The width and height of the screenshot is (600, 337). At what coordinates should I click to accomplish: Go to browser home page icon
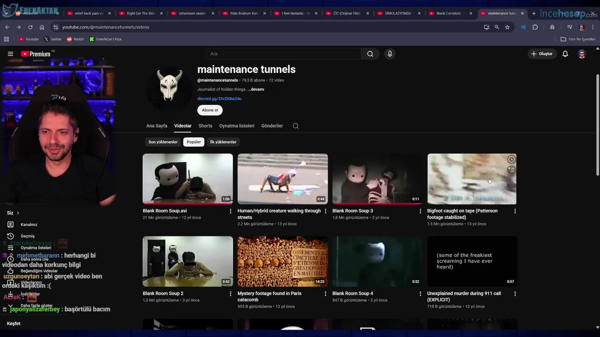coord(42,27)
